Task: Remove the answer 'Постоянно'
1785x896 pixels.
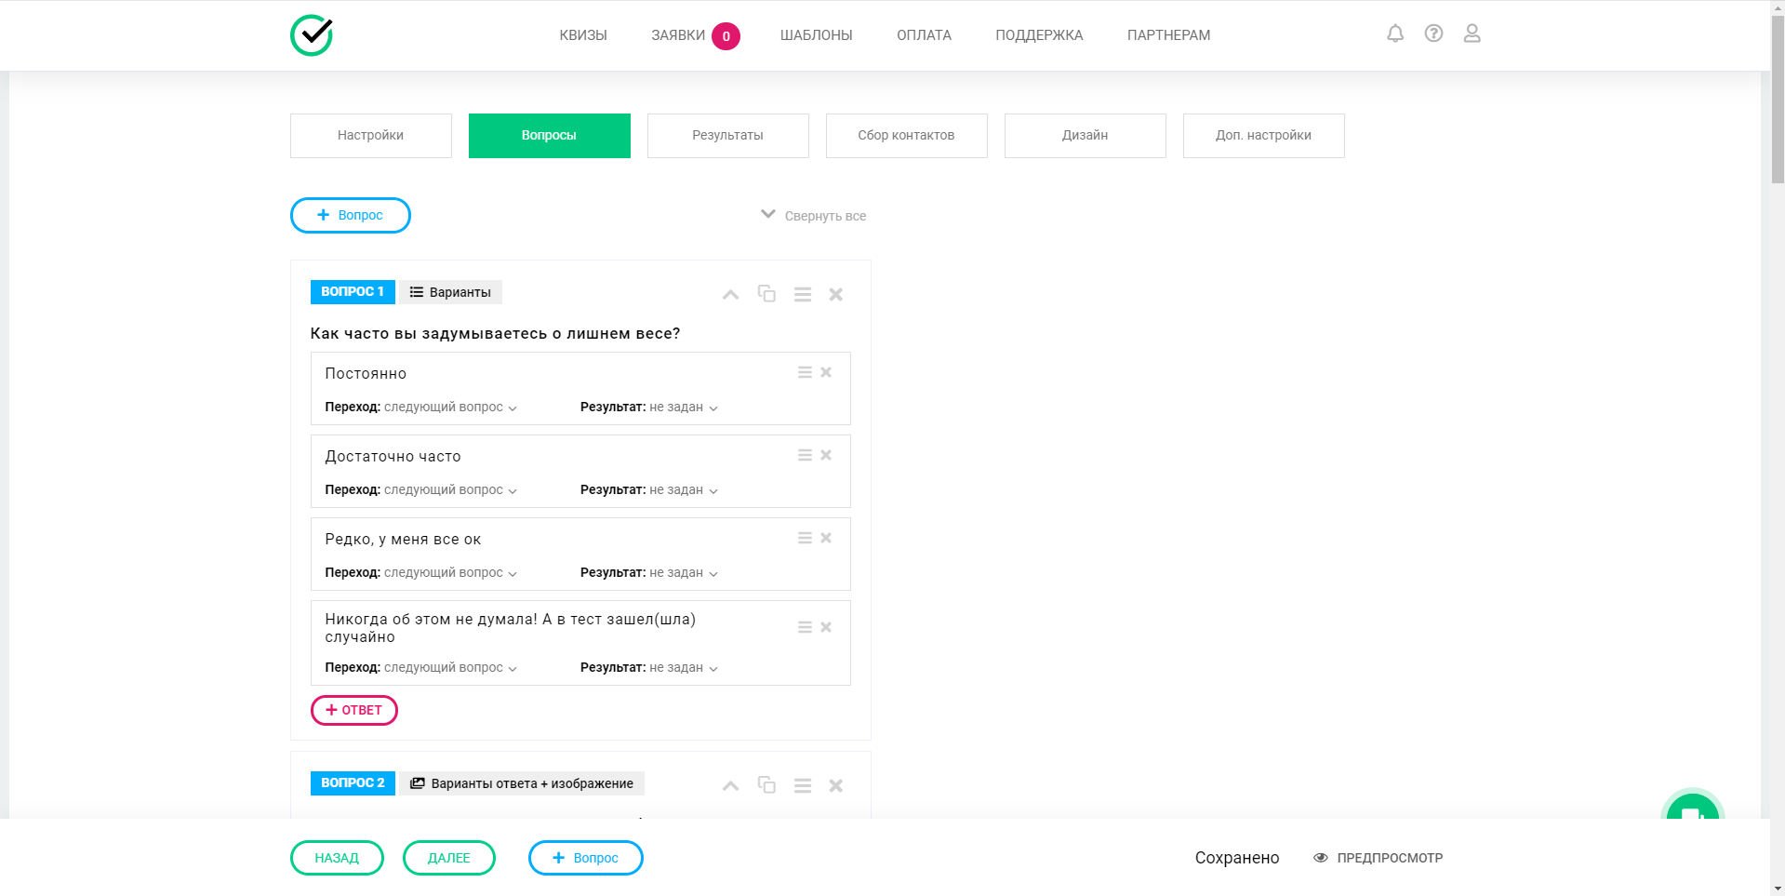Action: [x=826, y=372]
